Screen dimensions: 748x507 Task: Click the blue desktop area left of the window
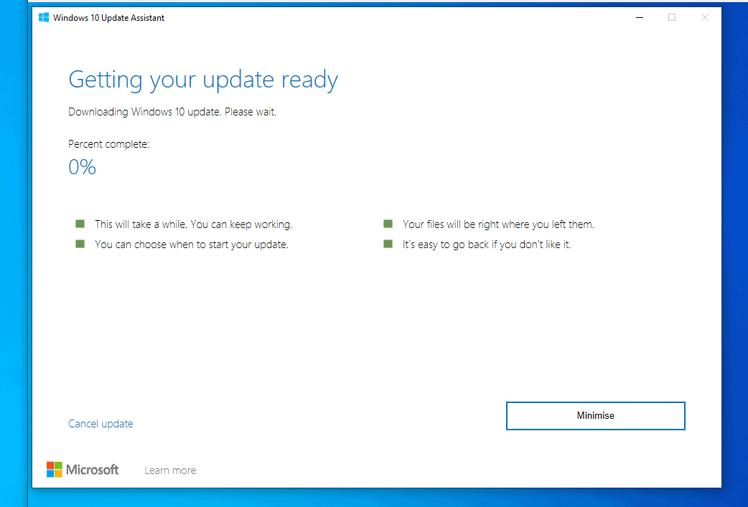point(13,251)
